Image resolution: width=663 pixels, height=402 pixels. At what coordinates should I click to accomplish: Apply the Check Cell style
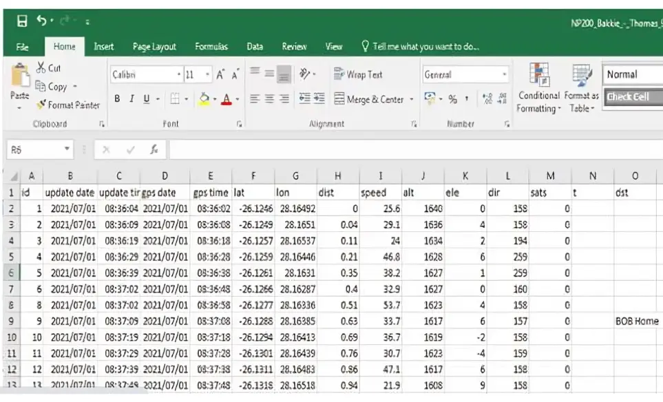click(632, 97)
